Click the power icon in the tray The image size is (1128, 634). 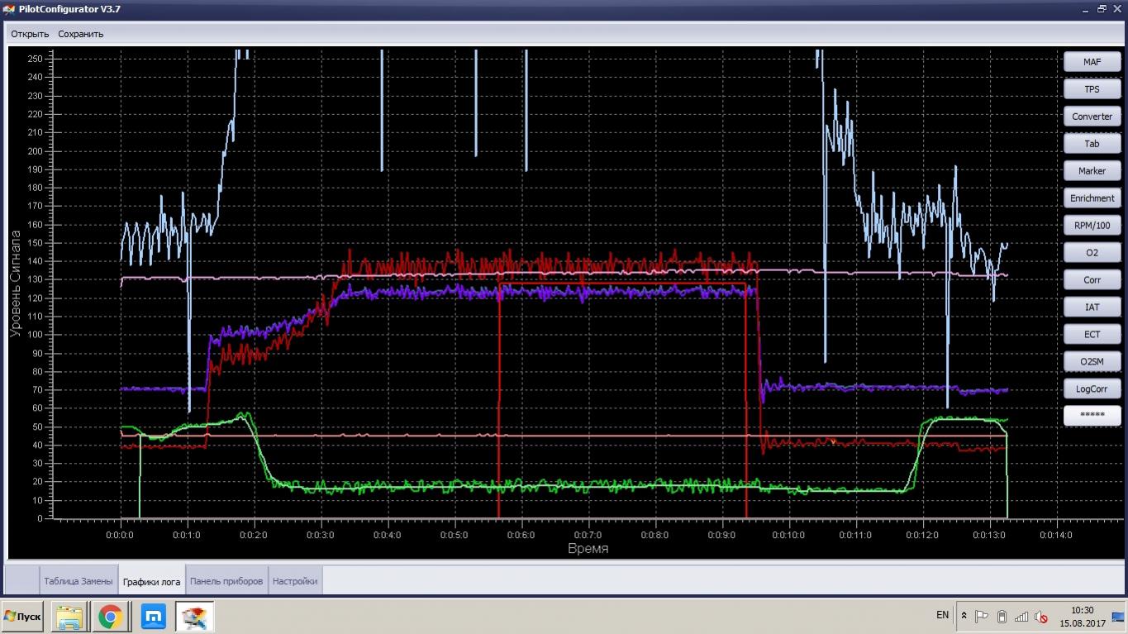coord(1002,616)
